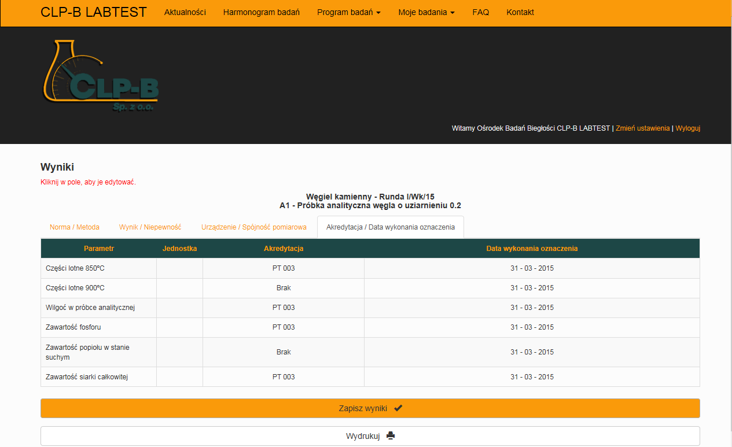Expand the Moje badania dropdown menu

426,12
